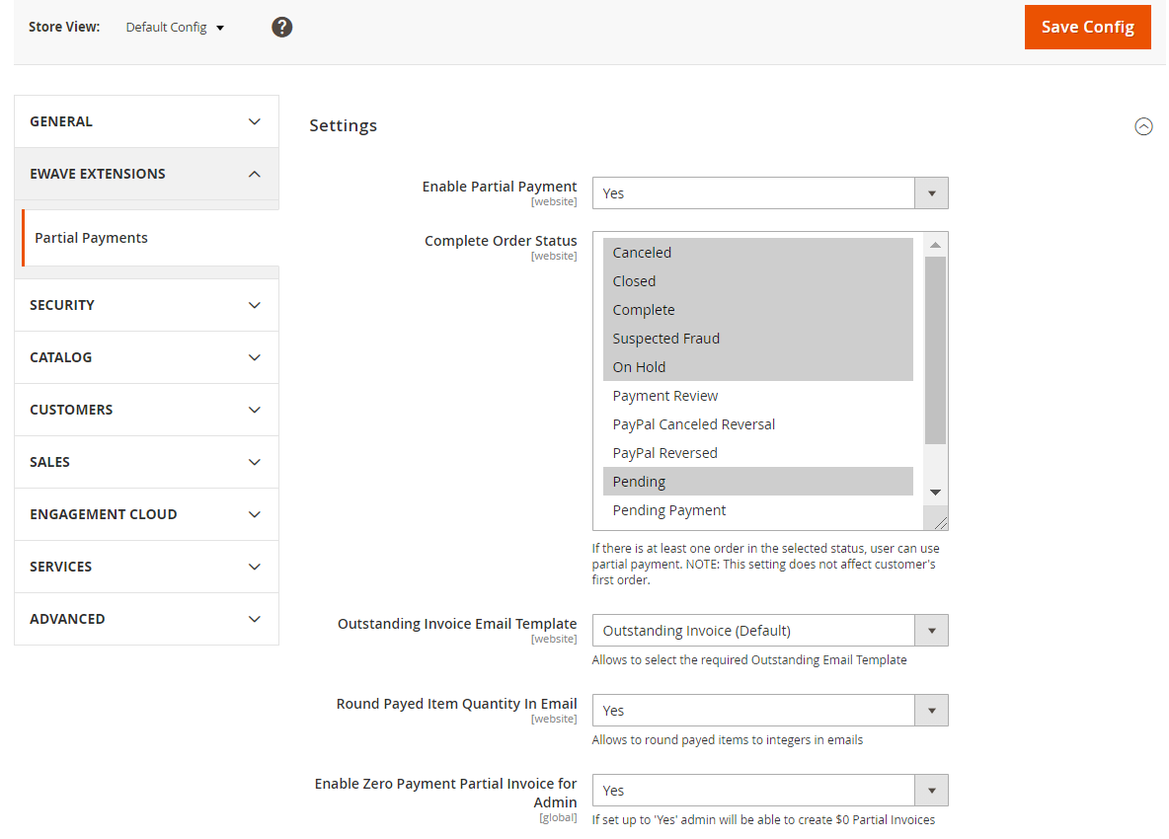
Task: Expand the Catalog section
Action: tap(146, 357)
